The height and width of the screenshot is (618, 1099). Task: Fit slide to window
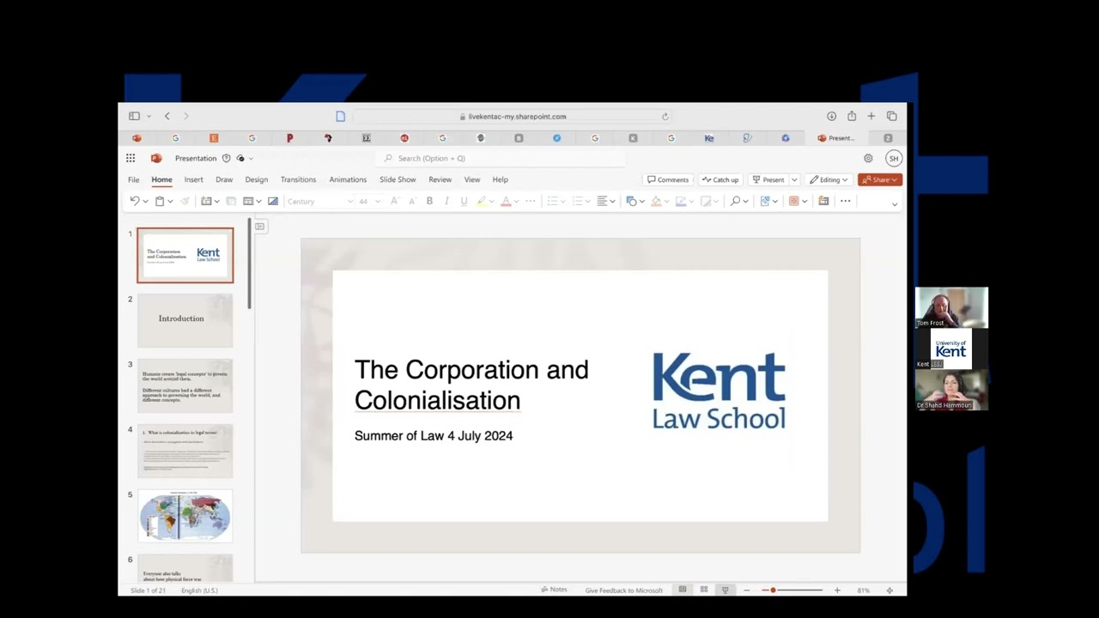pyautogui.click(x=890, y=591)
